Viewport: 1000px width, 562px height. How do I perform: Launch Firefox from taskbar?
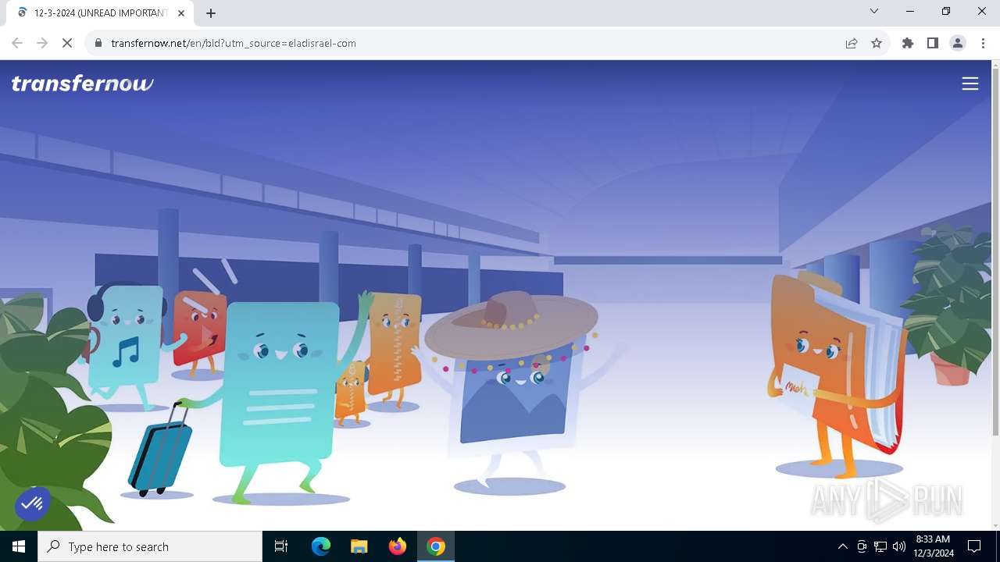coord(398,546)
